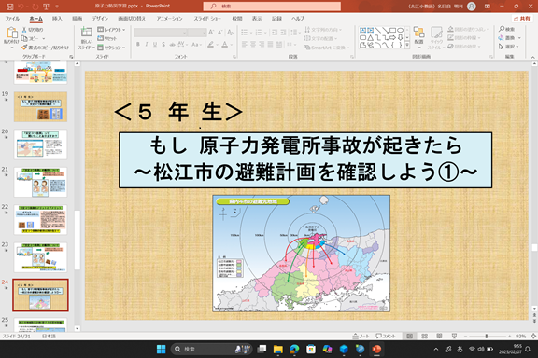Viewport: 538px width, 358px height.
Task: Click the 共有 (Share) button
Action: [x=522, y=19]
